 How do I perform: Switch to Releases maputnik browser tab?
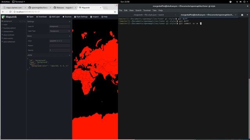pyautogui.click(x=64, y=8)
